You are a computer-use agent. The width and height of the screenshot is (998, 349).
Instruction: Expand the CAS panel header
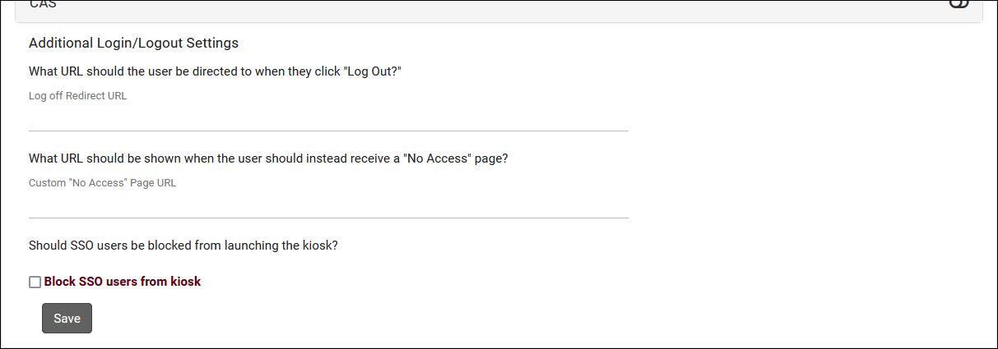(x=494, y=8)
